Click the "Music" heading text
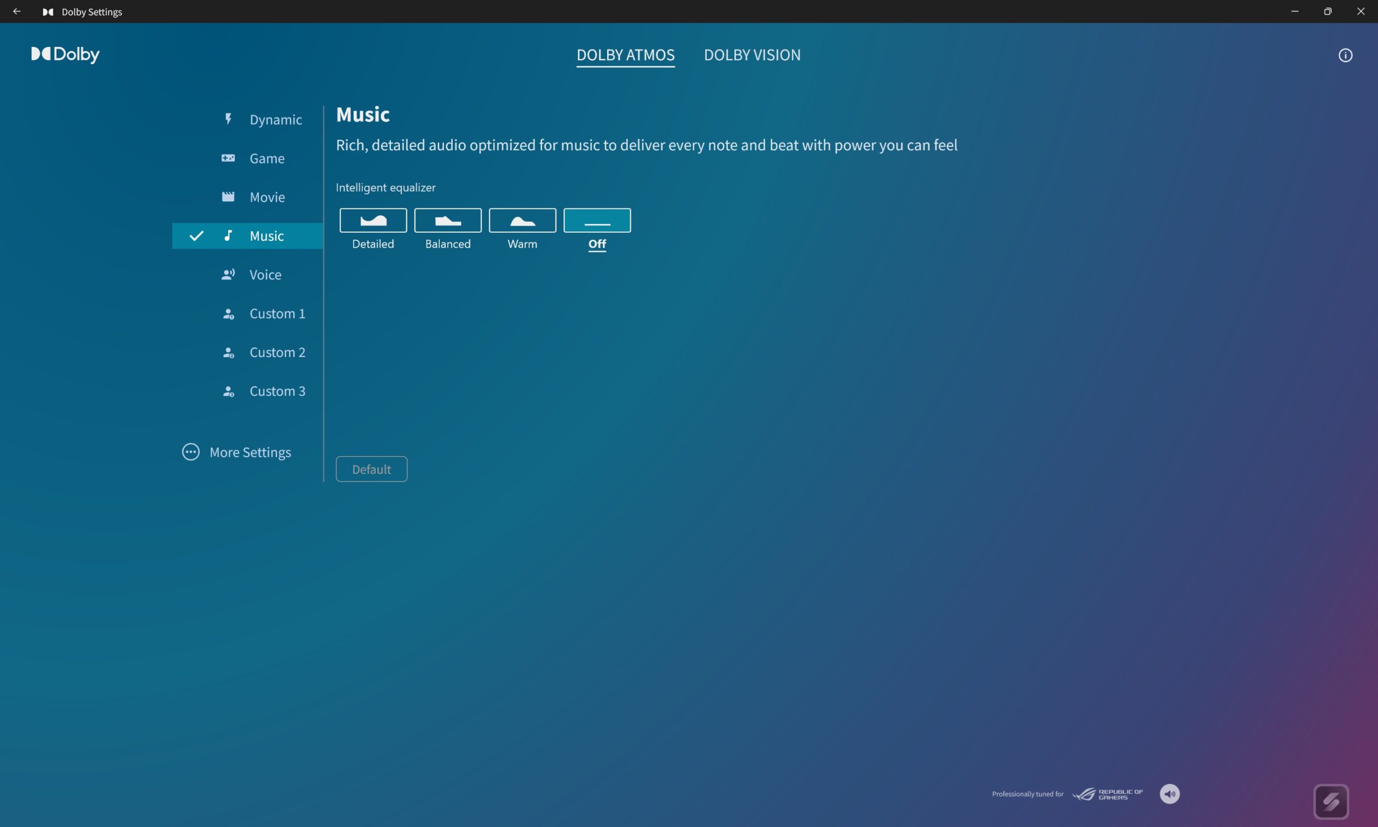Image resolution: width=1378 pixels, height=827 pixels. click(x=363, y=114)
